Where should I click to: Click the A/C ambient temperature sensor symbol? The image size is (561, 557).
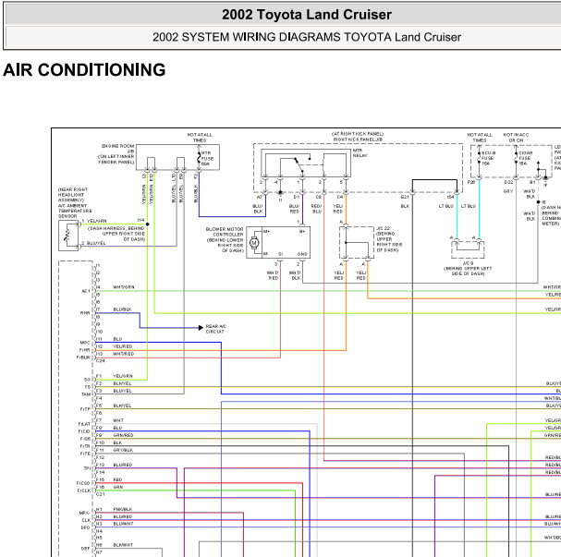pos(68,236)
